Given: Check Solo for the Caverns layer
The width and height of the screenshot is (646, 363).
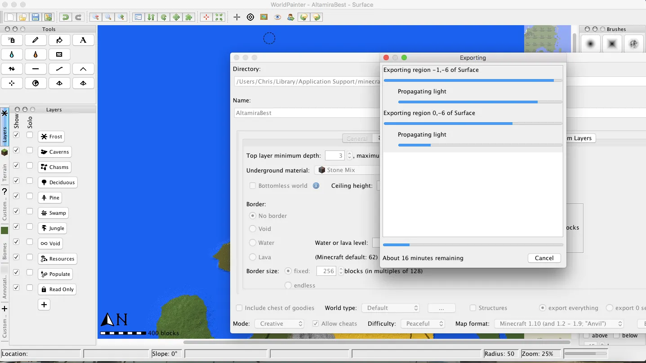Looking at the screenshot, I should [30, 150].
